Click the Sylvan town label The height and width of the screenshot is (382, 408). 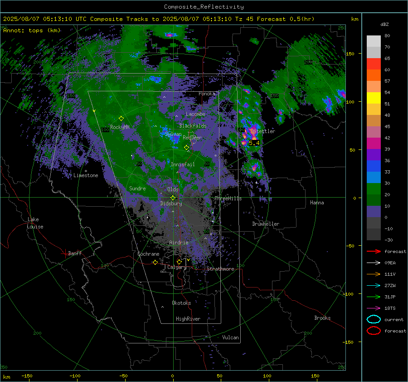pyautogui.click(x=173, y=134)
